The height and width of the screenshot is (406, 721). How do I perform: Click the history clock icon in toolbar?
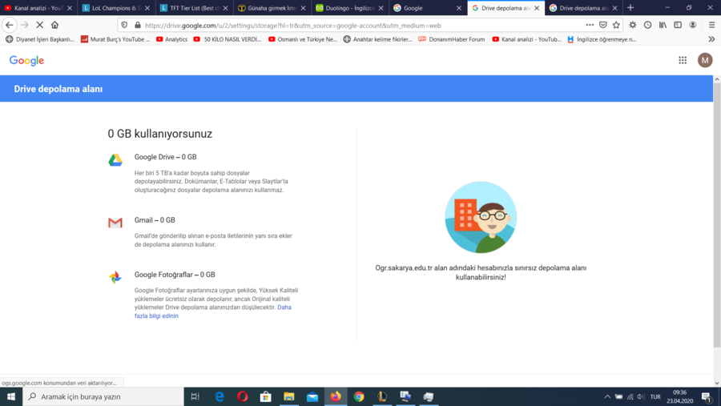pyautogui.click(x=647, y=26)
